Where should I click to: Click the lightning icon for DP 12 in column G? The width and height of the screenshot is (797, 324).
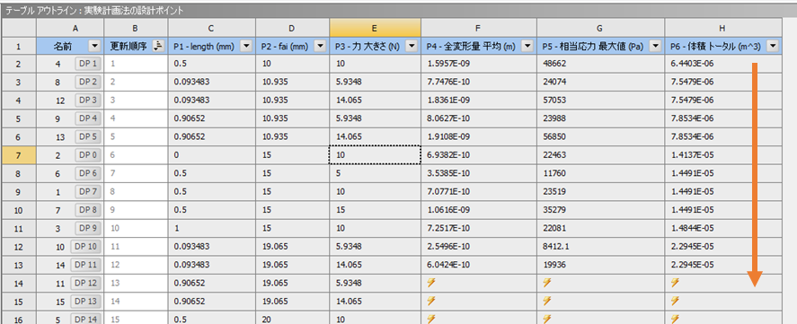pos(546,283)
